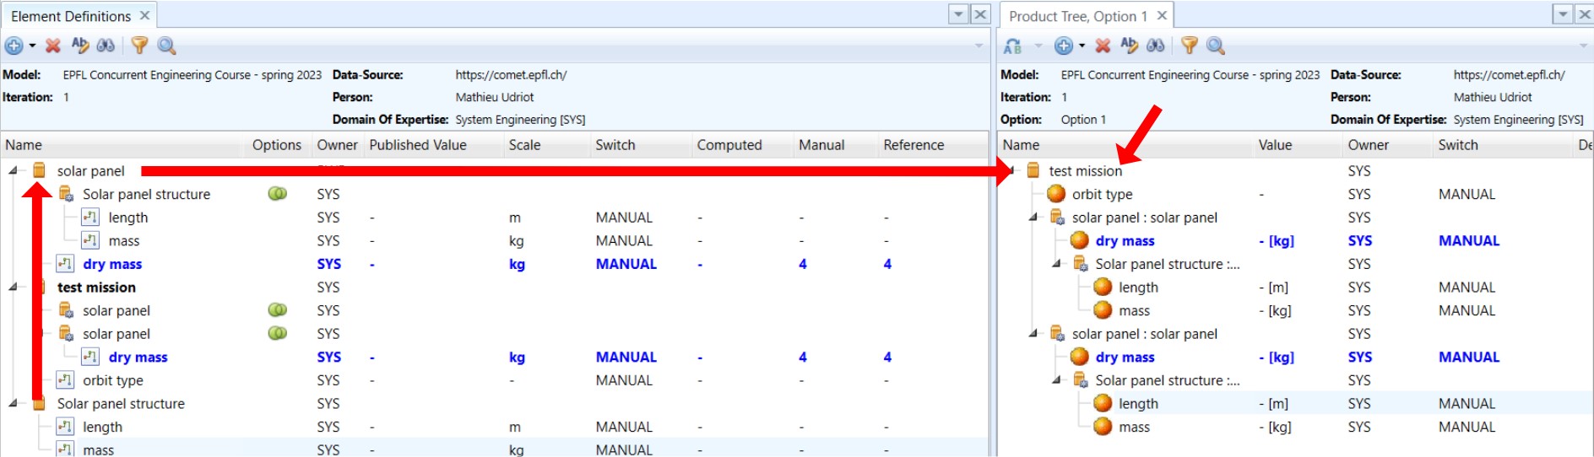Screen dimensions: 1594x457
Task: Click the element icon beside top-level 'solar panel'
Action: [39, 170]
